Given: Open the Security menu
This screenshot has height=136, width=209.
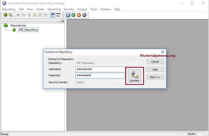Looking at the screenshot, I should pos(69,9).
